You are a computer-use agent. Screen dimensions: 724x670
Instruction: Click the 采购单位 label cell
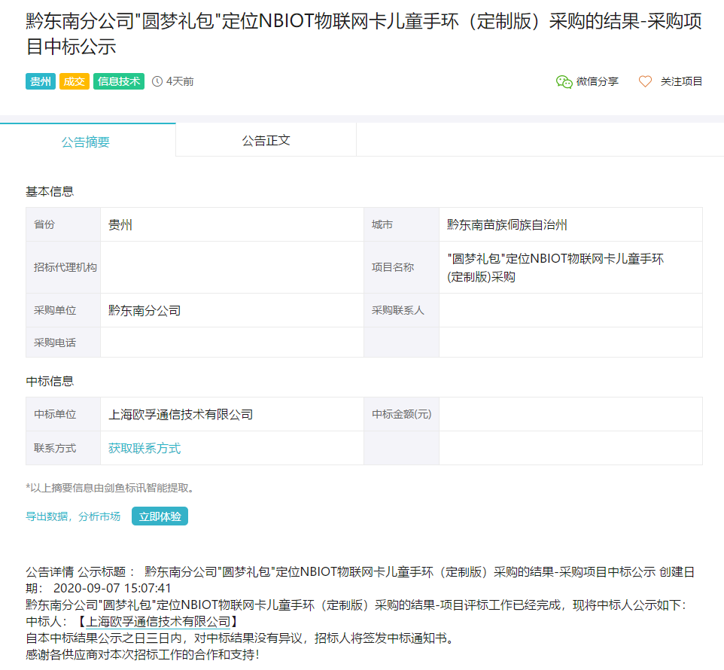[x=63, y=310]
